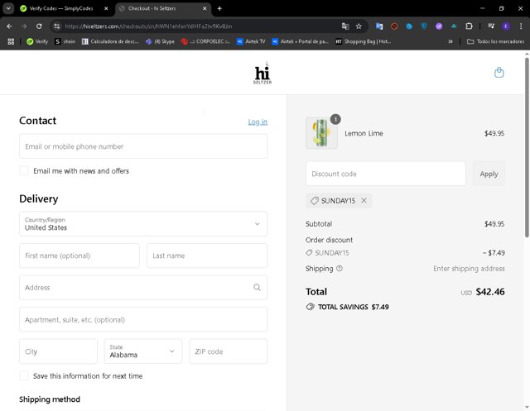530x411 pixels.
Task: Open the Airtek TV bookmark
Action: pyautogui.click(x=251, y=41)
